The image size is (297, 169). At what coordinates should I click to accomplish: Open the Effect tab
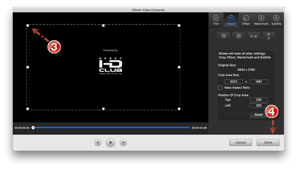(246, 20)
